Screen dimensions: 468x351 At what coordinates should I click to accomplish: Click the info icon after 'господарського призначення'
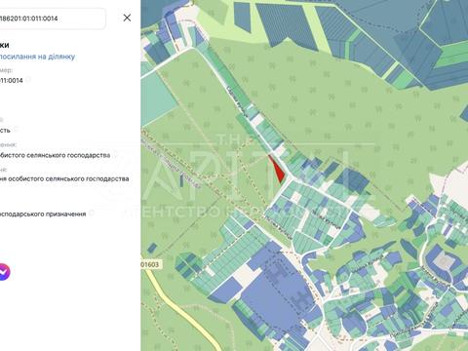[92, 214]
